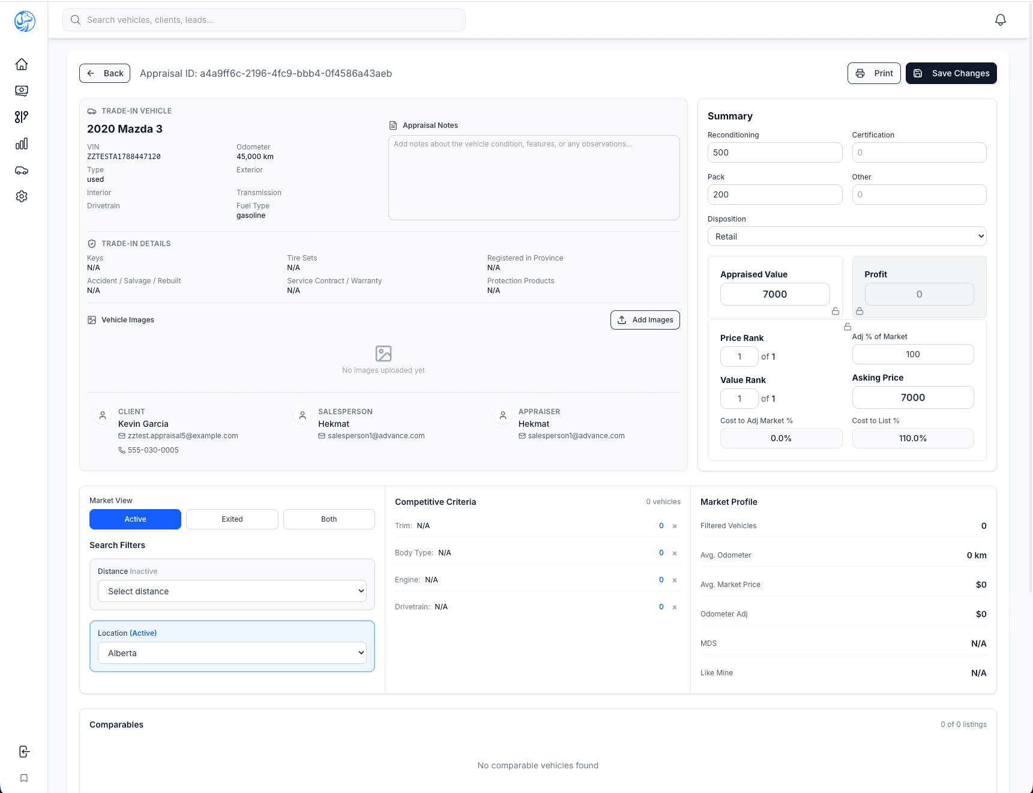The image size is (1033, 793).
Task: Open the sliders filter sidebar icon
Action: tap(22, 117)
